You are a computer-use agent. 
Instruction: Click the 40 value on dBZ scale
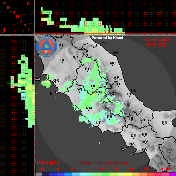pyautogui.click(x=131, y=169)
